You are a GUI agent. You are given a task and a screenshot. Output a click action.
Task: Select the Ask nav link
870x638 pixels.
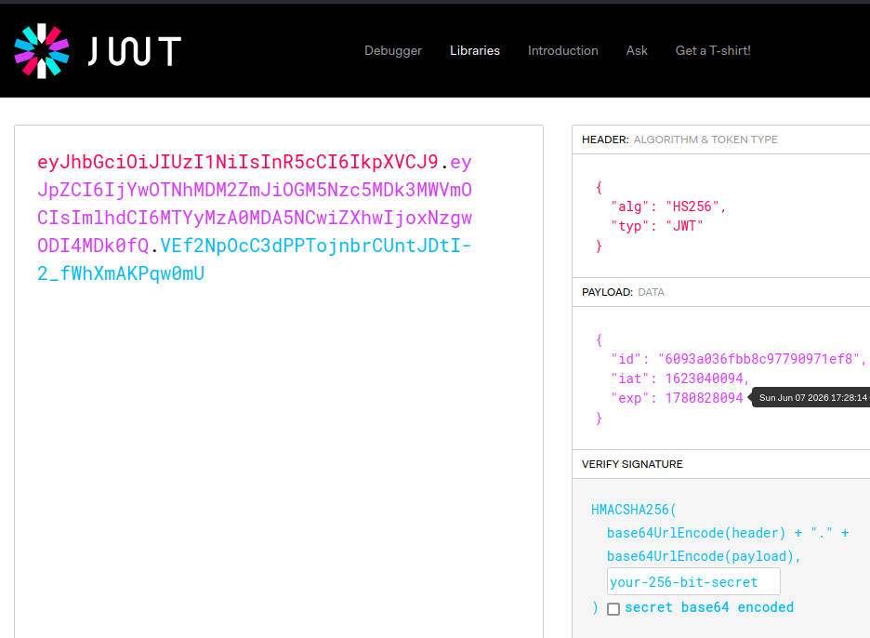[x=637, y=50]
